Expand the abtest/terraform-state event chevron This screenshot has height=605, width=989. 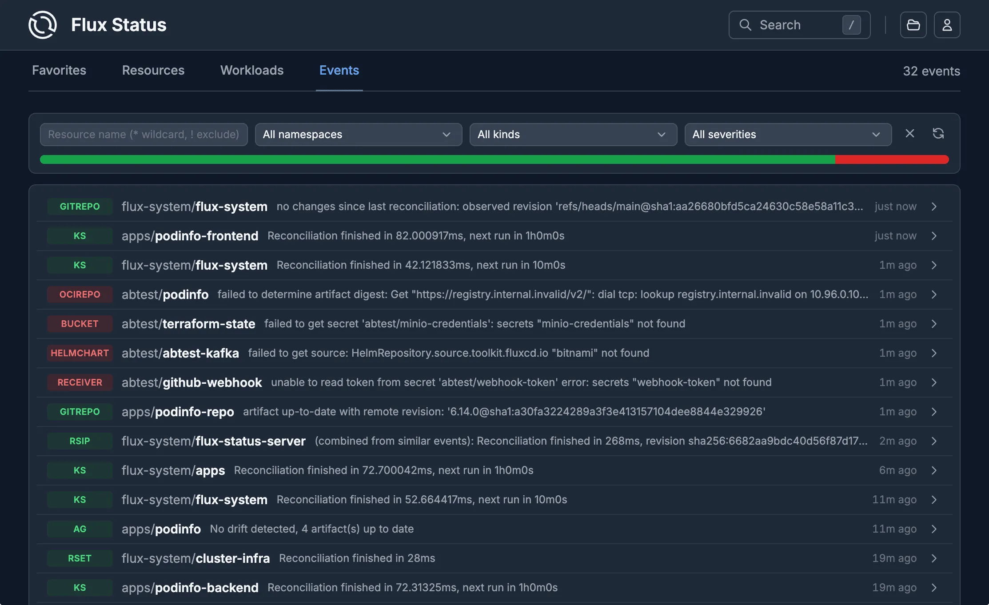pyautogui.click(x=933, y=324)
